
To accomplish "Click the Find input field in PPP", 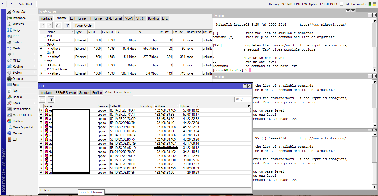I will (x=242, y=100).
